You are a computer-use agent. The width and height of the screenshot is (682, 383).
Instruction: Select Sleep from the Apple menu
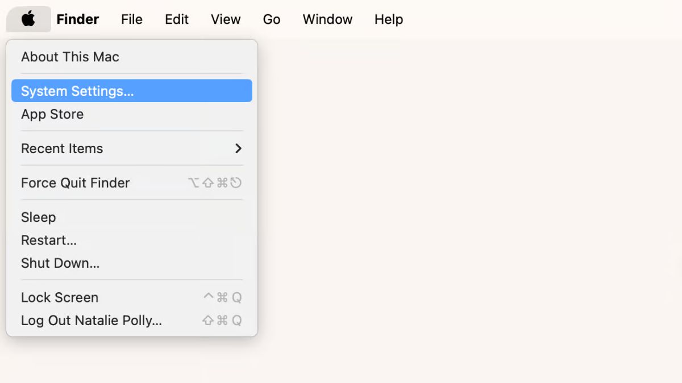pyautogui.click(x=132, y=217)
